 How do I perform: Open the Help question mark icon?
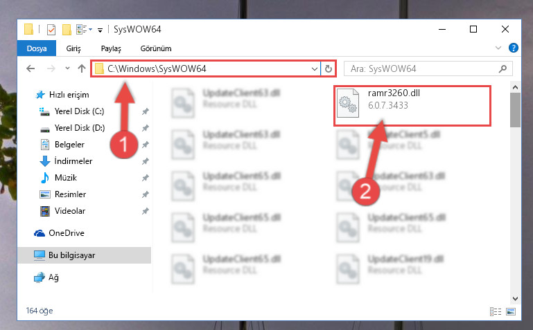click(x=514, y=48)
